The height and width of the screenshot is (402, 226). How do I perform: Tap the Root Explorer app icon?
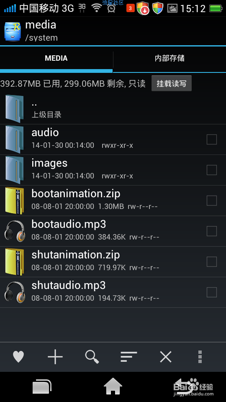[13, 31]
